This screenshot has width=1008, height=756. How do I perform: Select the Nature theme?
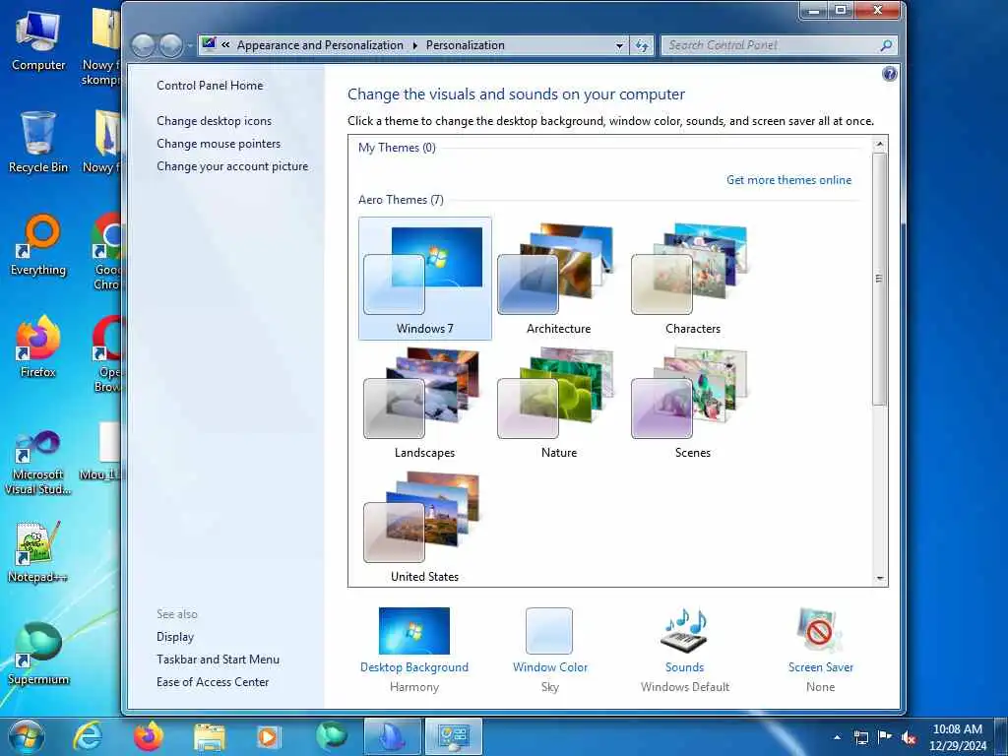[x=558, y=403]
